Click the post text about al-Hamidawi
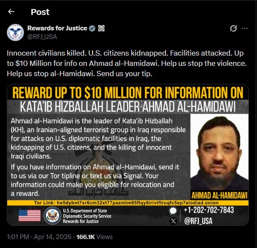 coord(127,63)
